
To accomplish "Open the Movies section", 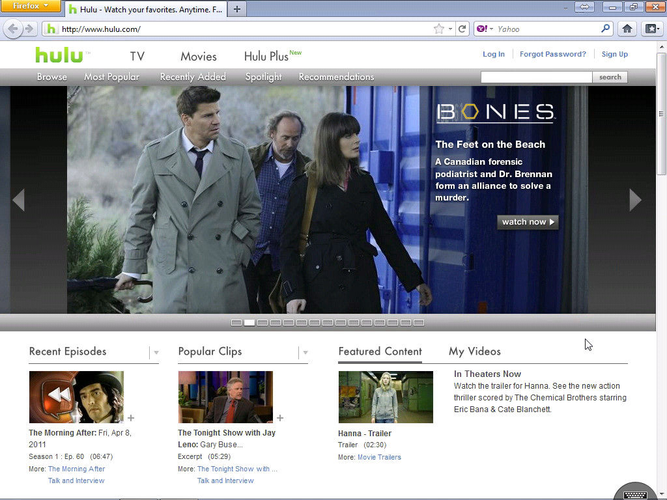I will coord(199,56).
